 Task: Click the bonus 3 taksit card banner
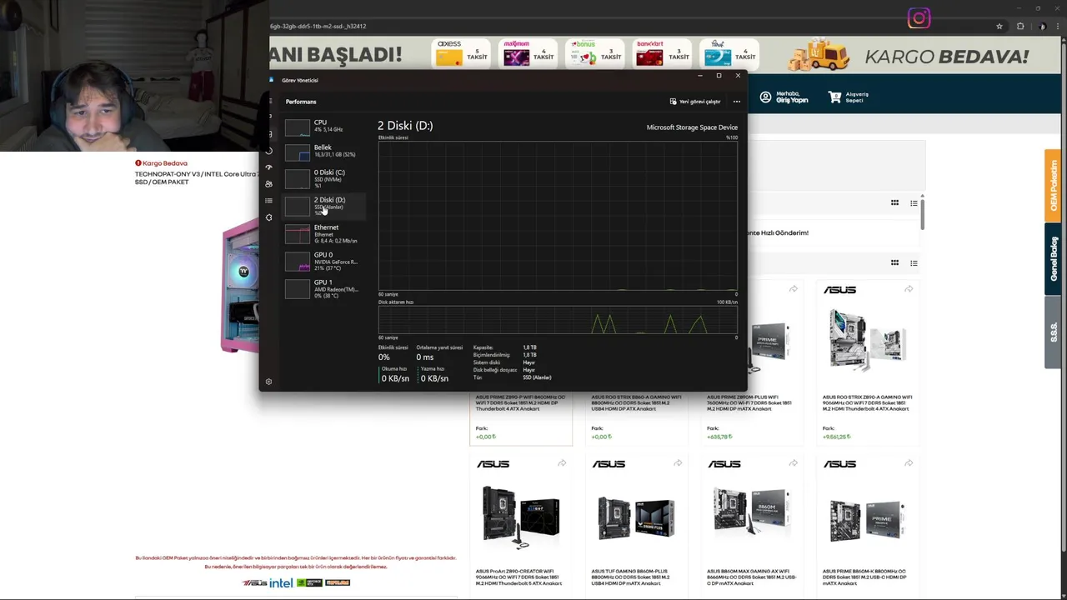point(595,53)
